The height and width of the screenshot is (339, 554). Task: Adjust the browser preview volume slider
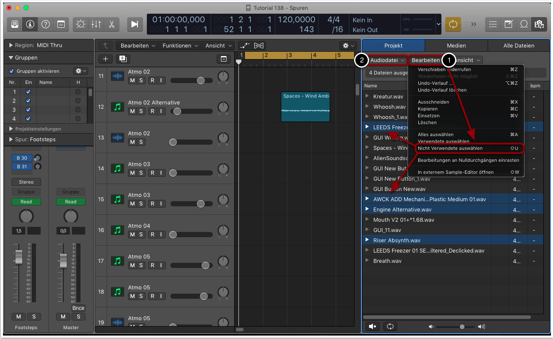[462, 327]
